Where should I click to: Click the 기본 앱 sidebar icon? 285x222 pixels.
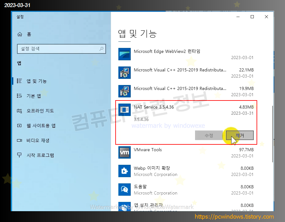(x=19, y=96)
